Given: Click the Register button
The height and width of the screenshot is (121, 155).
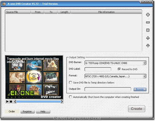Looking at the screenshot, I should [27, 111].
